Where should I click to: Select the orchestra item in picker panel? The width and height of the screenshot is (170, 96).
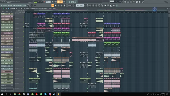tap(7, 71)
